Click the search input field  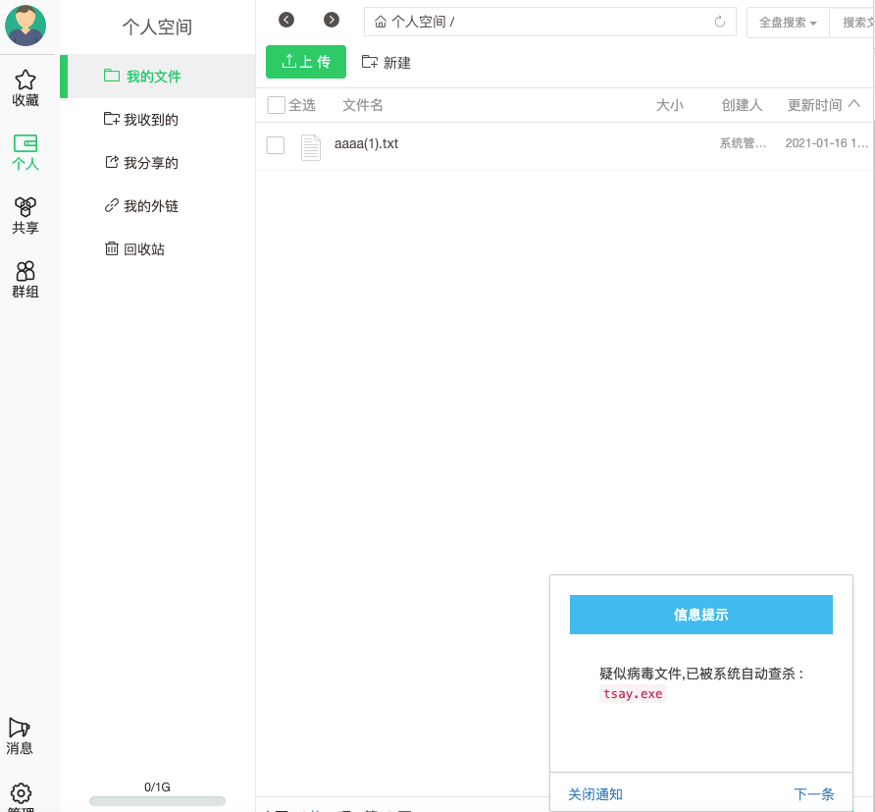coord(852,23)
